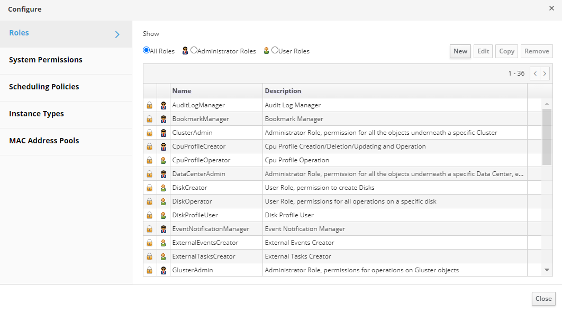The image size is (562, 313).
Task: Click the admin role icon beside DataCenterAdmin
Action: coord(164,174)
